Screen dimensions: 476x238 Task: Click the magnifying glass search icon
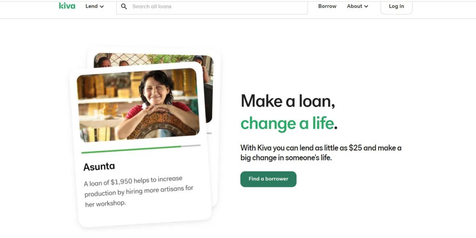point(124,7)
